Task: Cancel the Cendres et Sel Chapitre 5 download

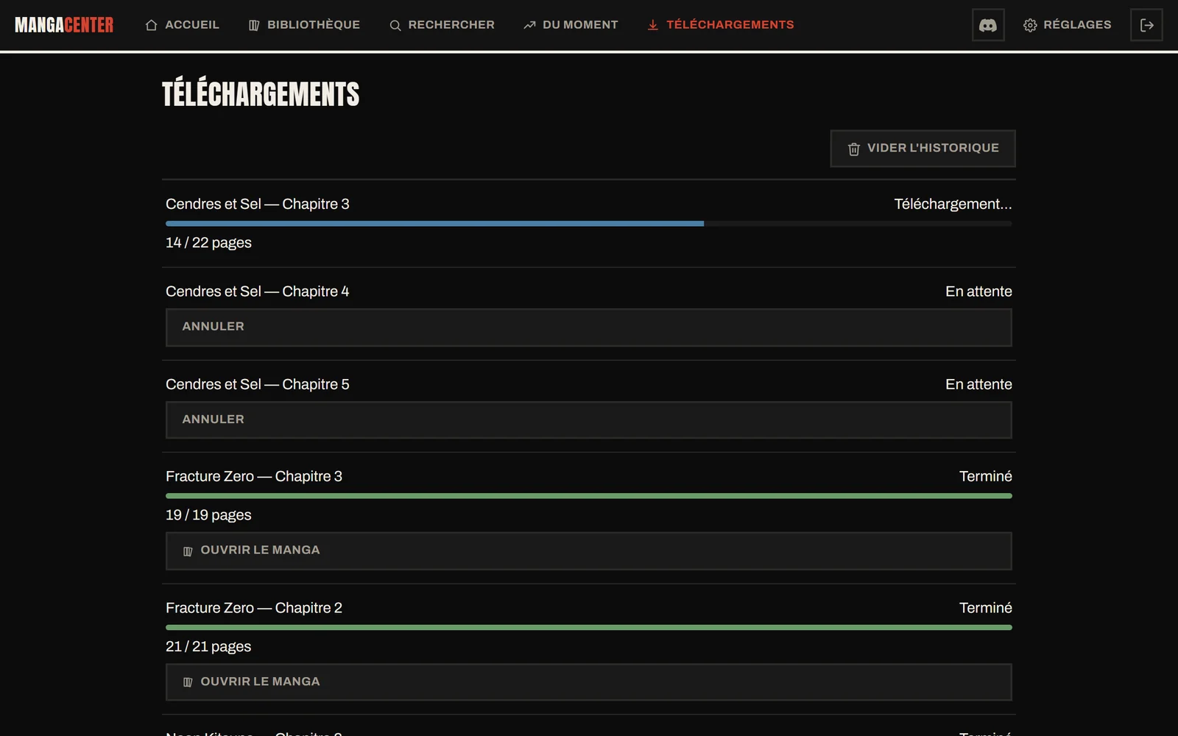Action: point(589,420)
